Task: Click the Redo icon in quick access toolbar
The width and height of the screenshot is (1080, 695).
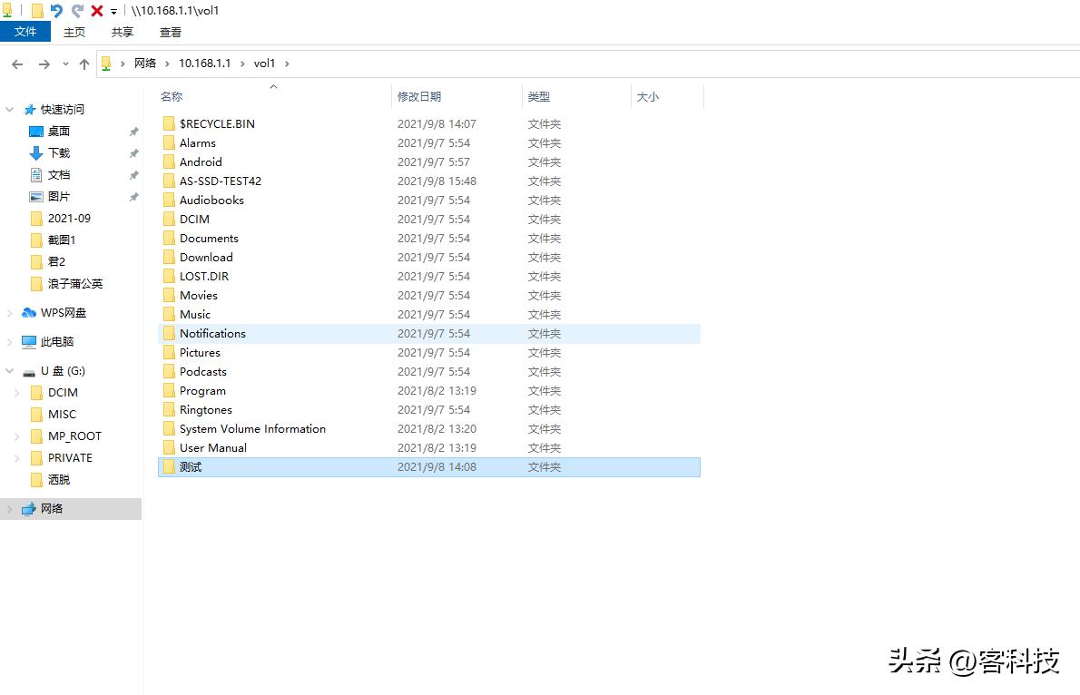Action: tap(77, 11)
